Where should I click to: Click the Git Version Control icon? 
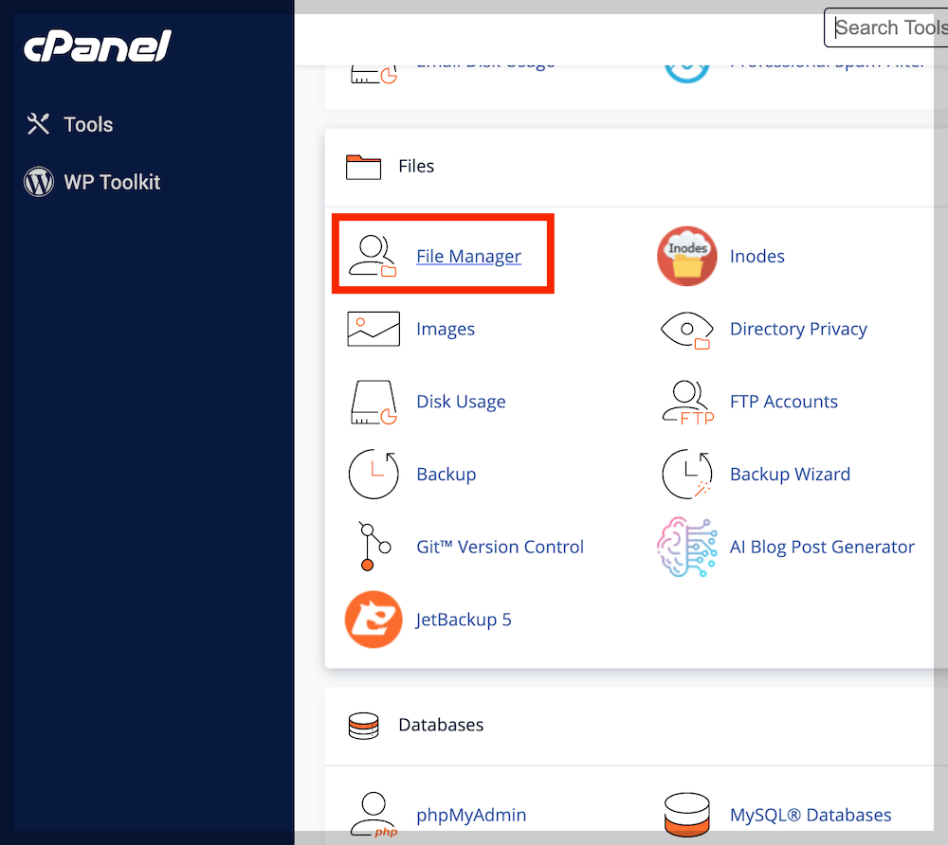point(374,547)
